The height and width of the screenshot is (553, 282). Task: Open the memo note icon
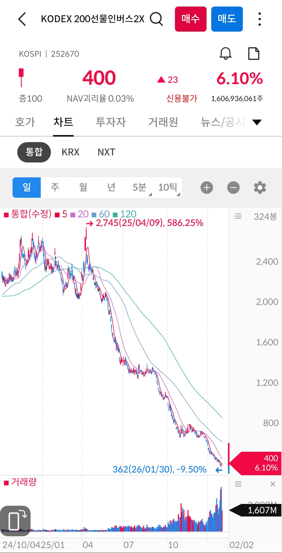pos(254,54)
